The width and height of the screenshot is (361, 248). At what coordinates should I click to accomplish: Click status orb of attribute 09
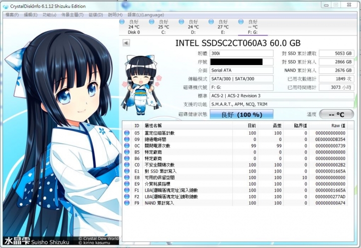coord(127,139)
